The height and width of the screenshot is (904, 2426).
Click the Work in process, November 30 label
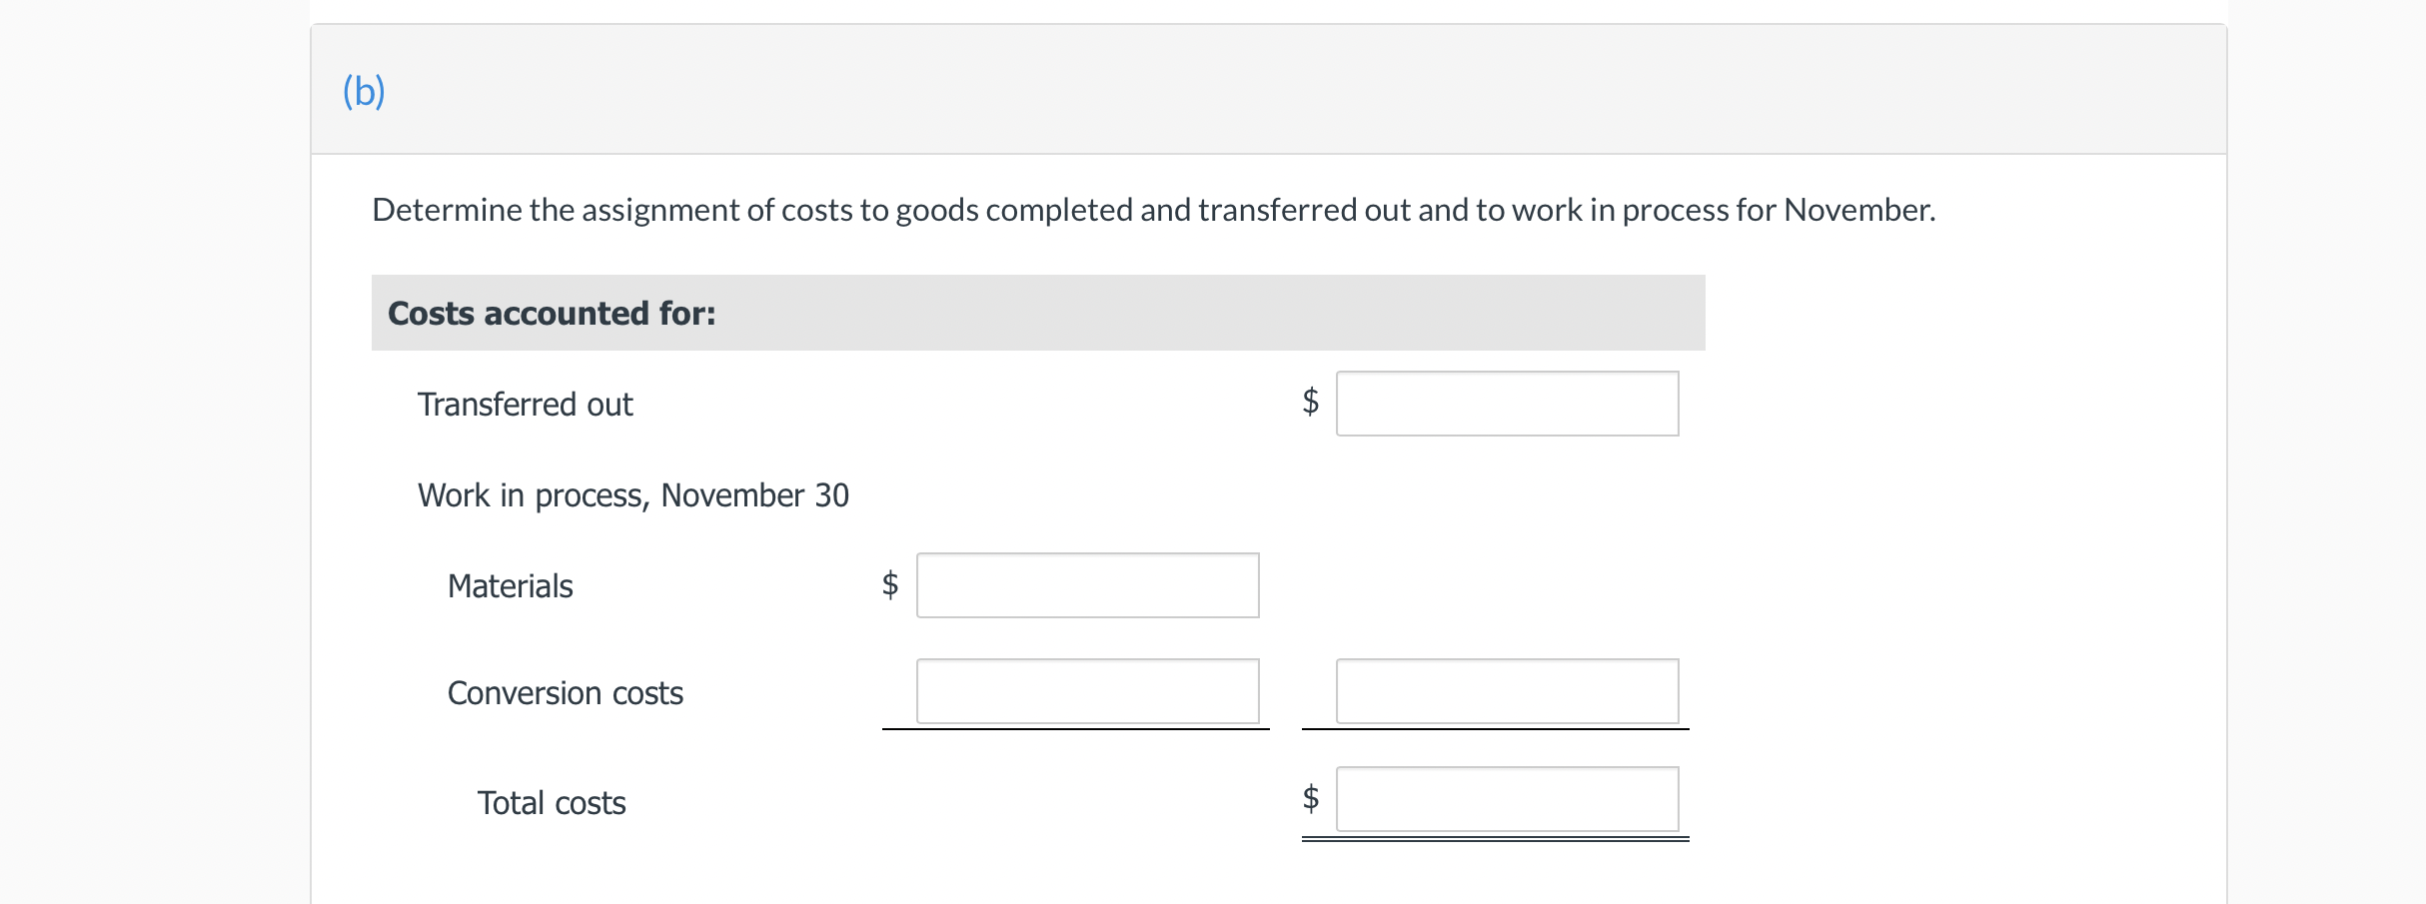pyautogui.click(x=632, y=494)
